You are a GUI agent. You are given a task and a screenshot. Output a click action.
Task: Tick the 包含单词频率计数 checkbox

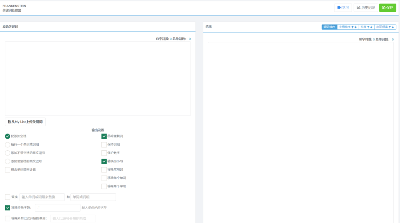click(x=7, y=169)
